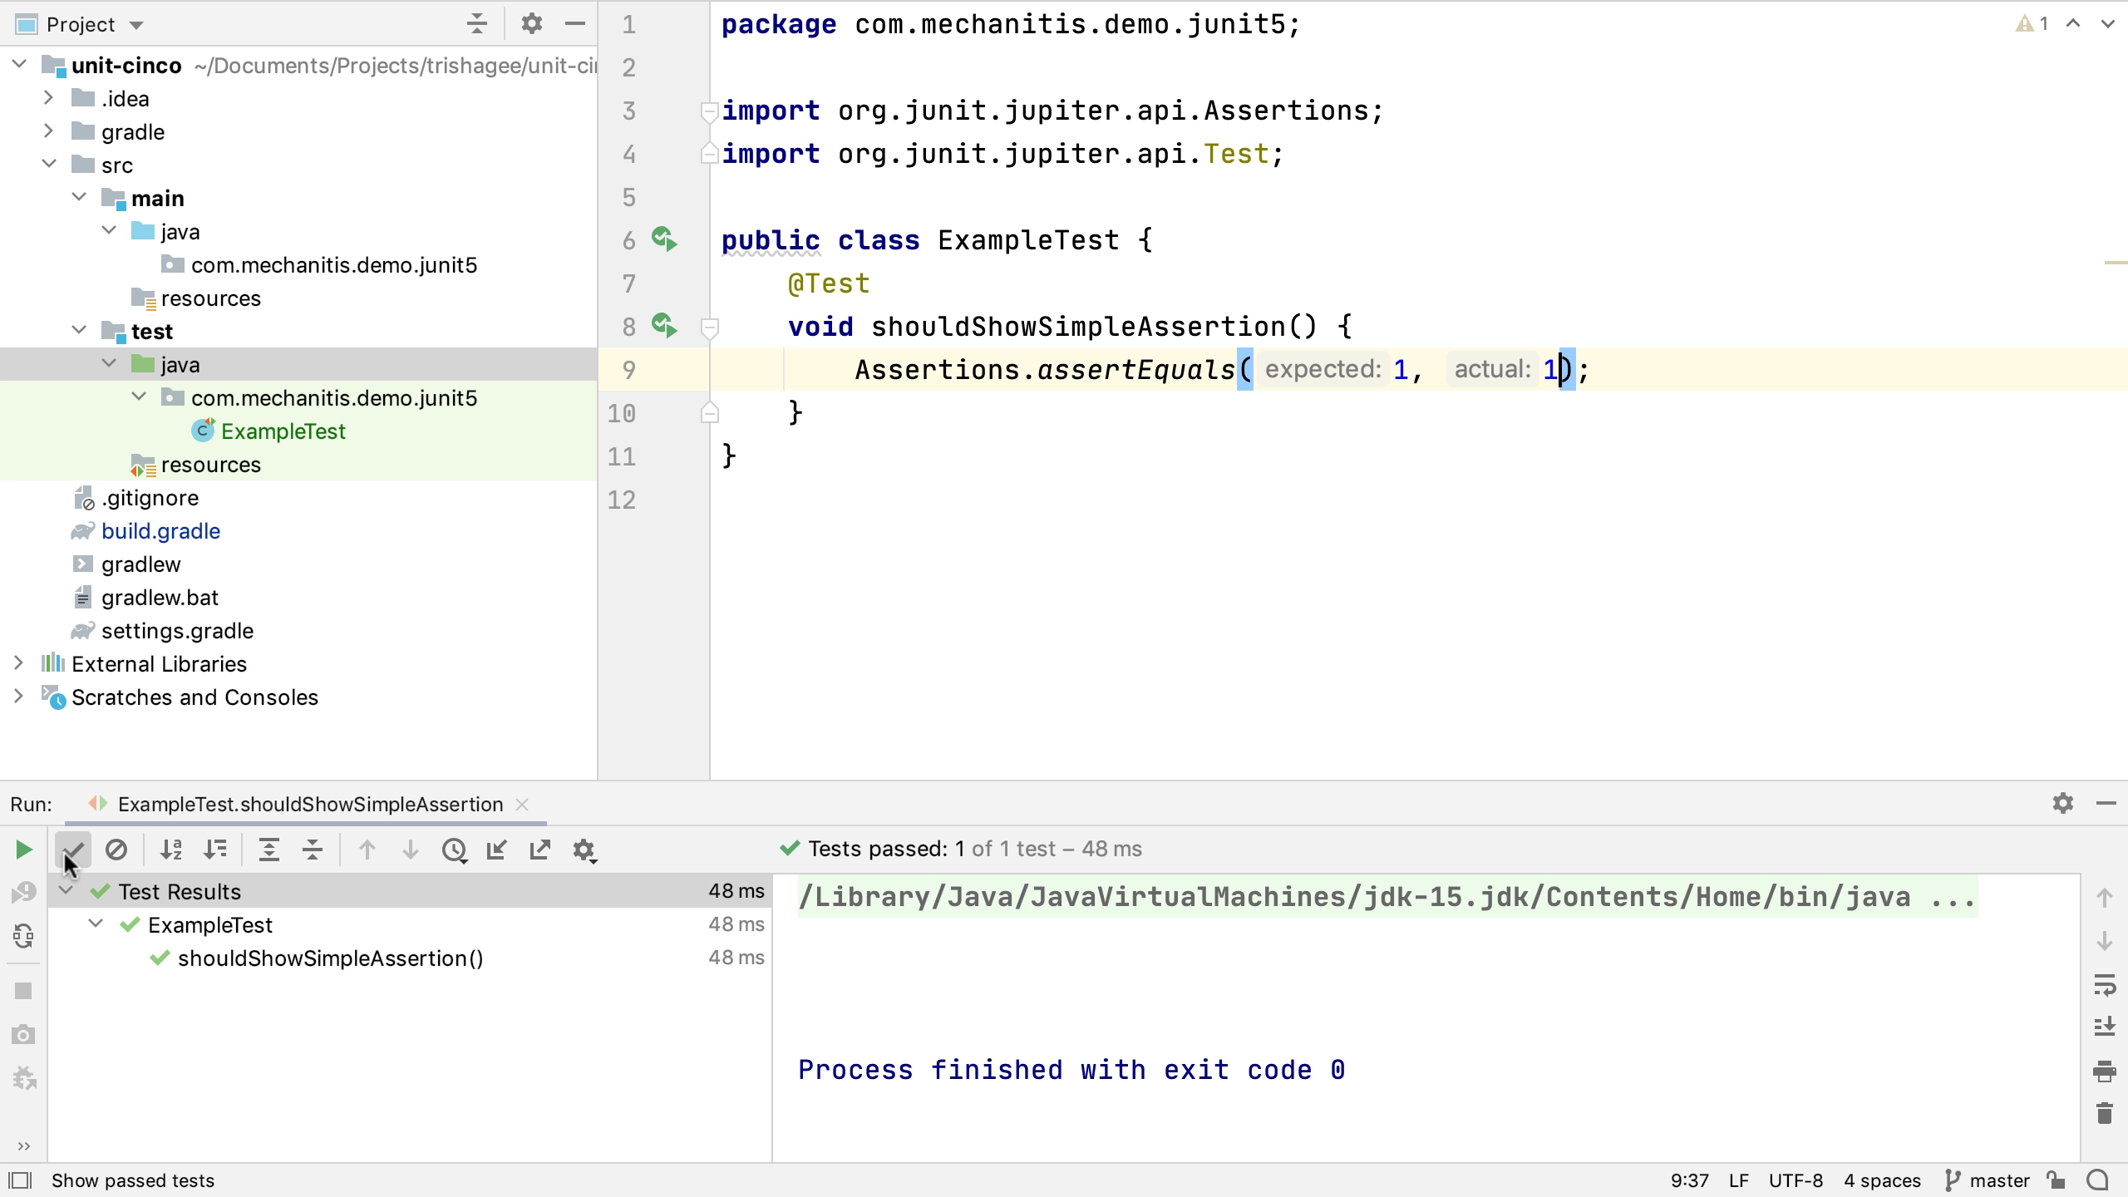Sort test results alphabetically
This screenshot has width=2128, height=1197.
pyautogui.click(x=171, y=850)
